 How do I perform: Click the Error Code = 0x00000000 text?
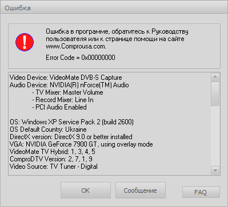point(81,58)
